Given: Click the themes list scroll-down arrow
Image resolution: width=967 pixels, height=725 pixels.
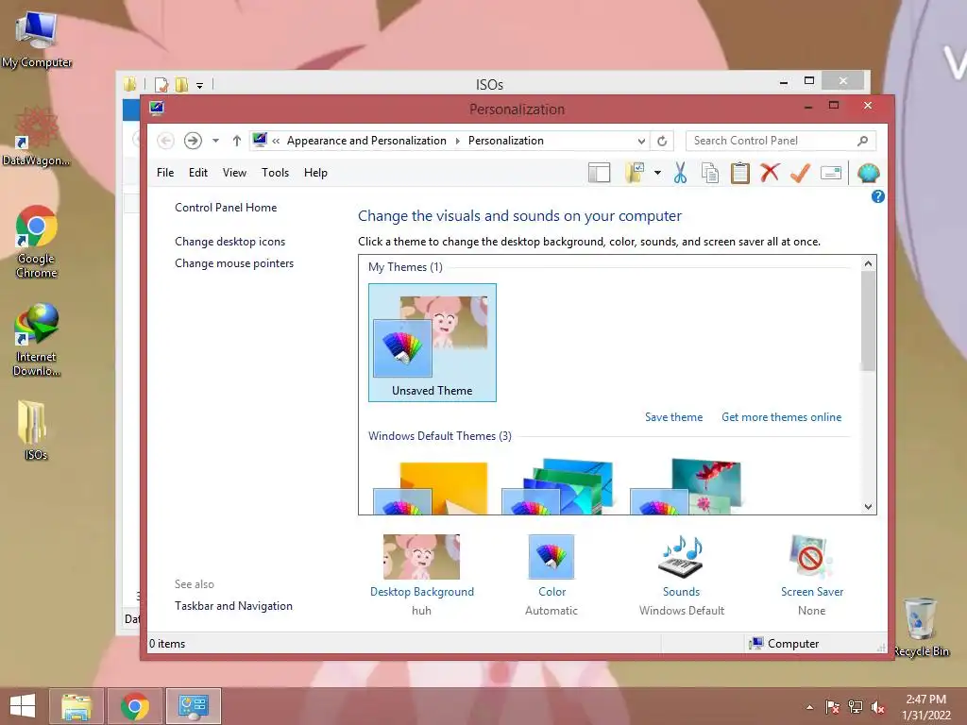Looking at the screenshot, I should (869, 507).
